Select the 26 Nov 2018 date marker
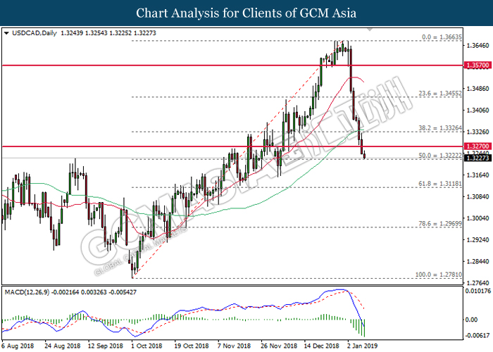This screenshot has width=493, height=352. 274,346
